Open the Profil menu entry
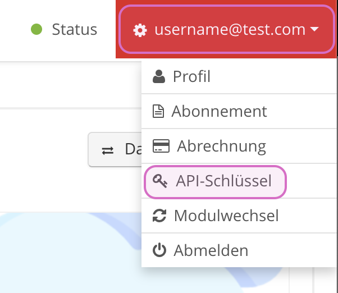 [x=191, y=76]
